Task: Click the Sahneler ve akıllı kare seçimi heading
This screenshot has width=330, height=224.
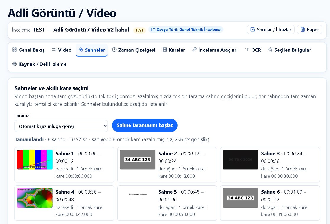Action: click(x=52, y=88)
